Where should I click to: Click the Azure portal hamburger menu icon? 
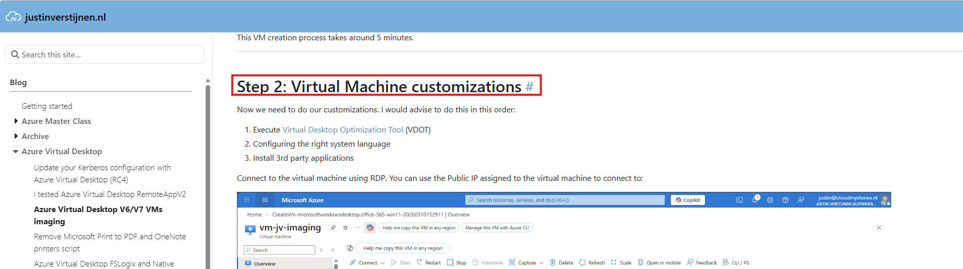pyautogui.click(x=265, y=200)
